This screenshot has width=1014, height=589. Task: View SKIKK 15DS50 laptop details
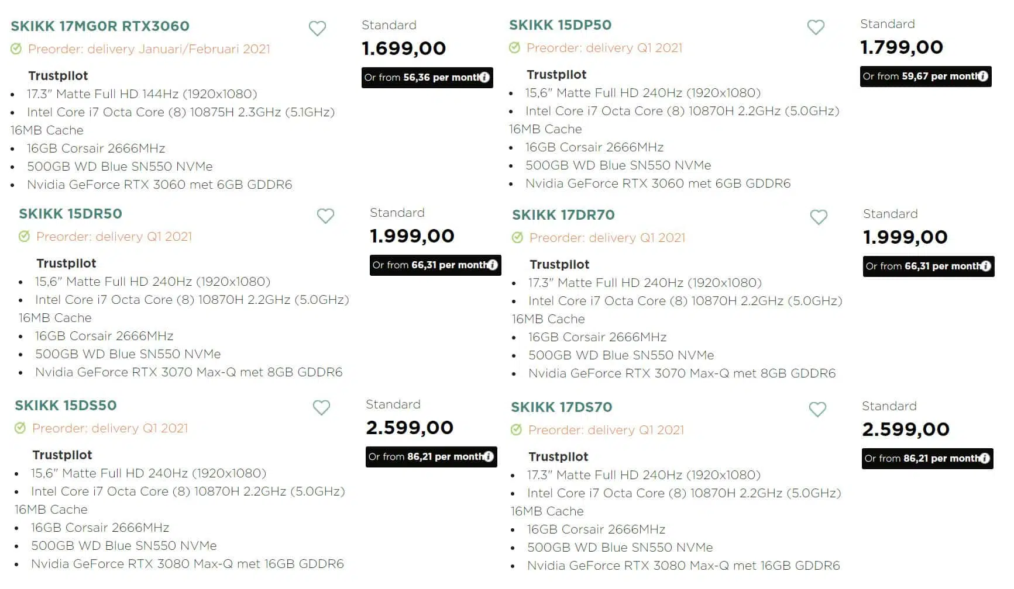tap(66, 406)
